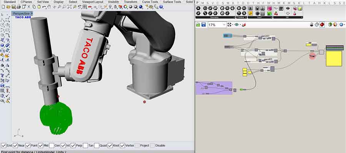Viewport: 346px width, 153px height.
Task: Enable the Quad osnap checkbox
Action: coord(96,145)
